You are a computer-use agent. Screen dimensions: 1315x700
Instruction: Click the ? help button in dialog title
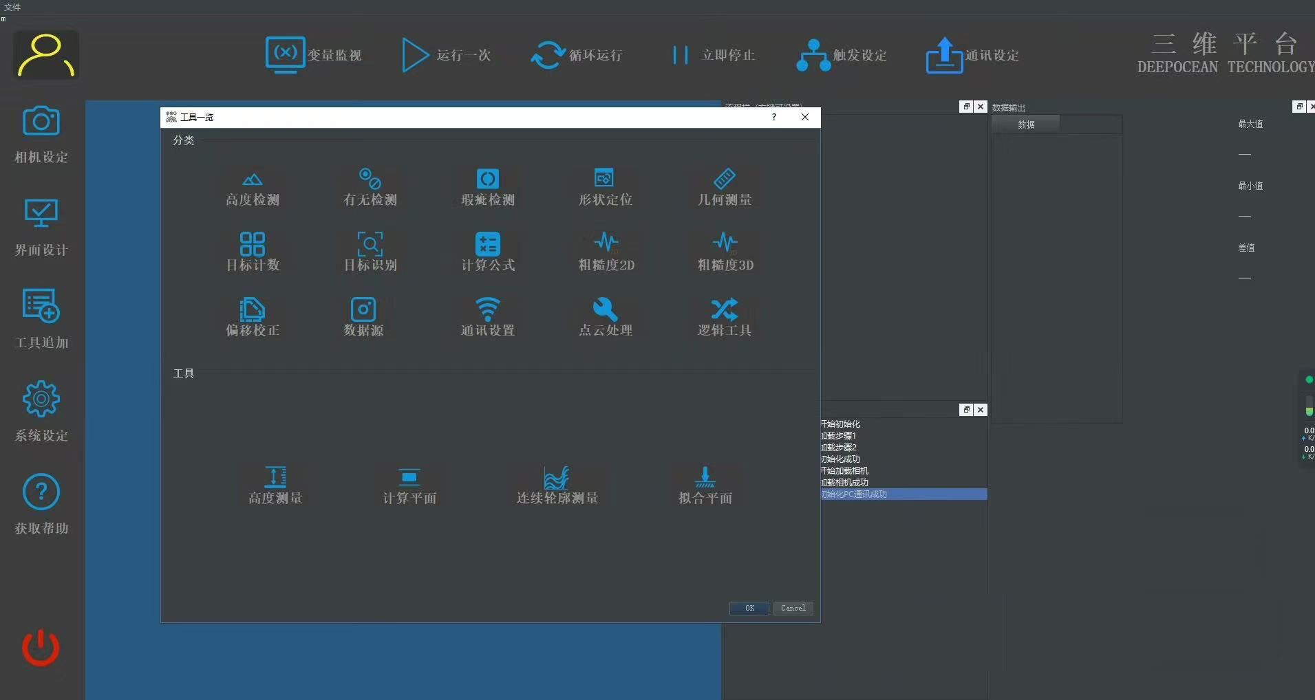point(774,117)
